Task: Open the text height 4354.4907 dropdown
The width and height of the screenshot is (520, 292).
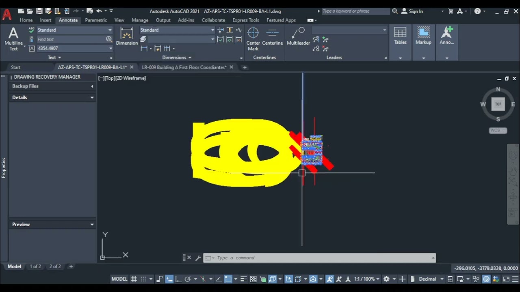Action: (110, 48)
